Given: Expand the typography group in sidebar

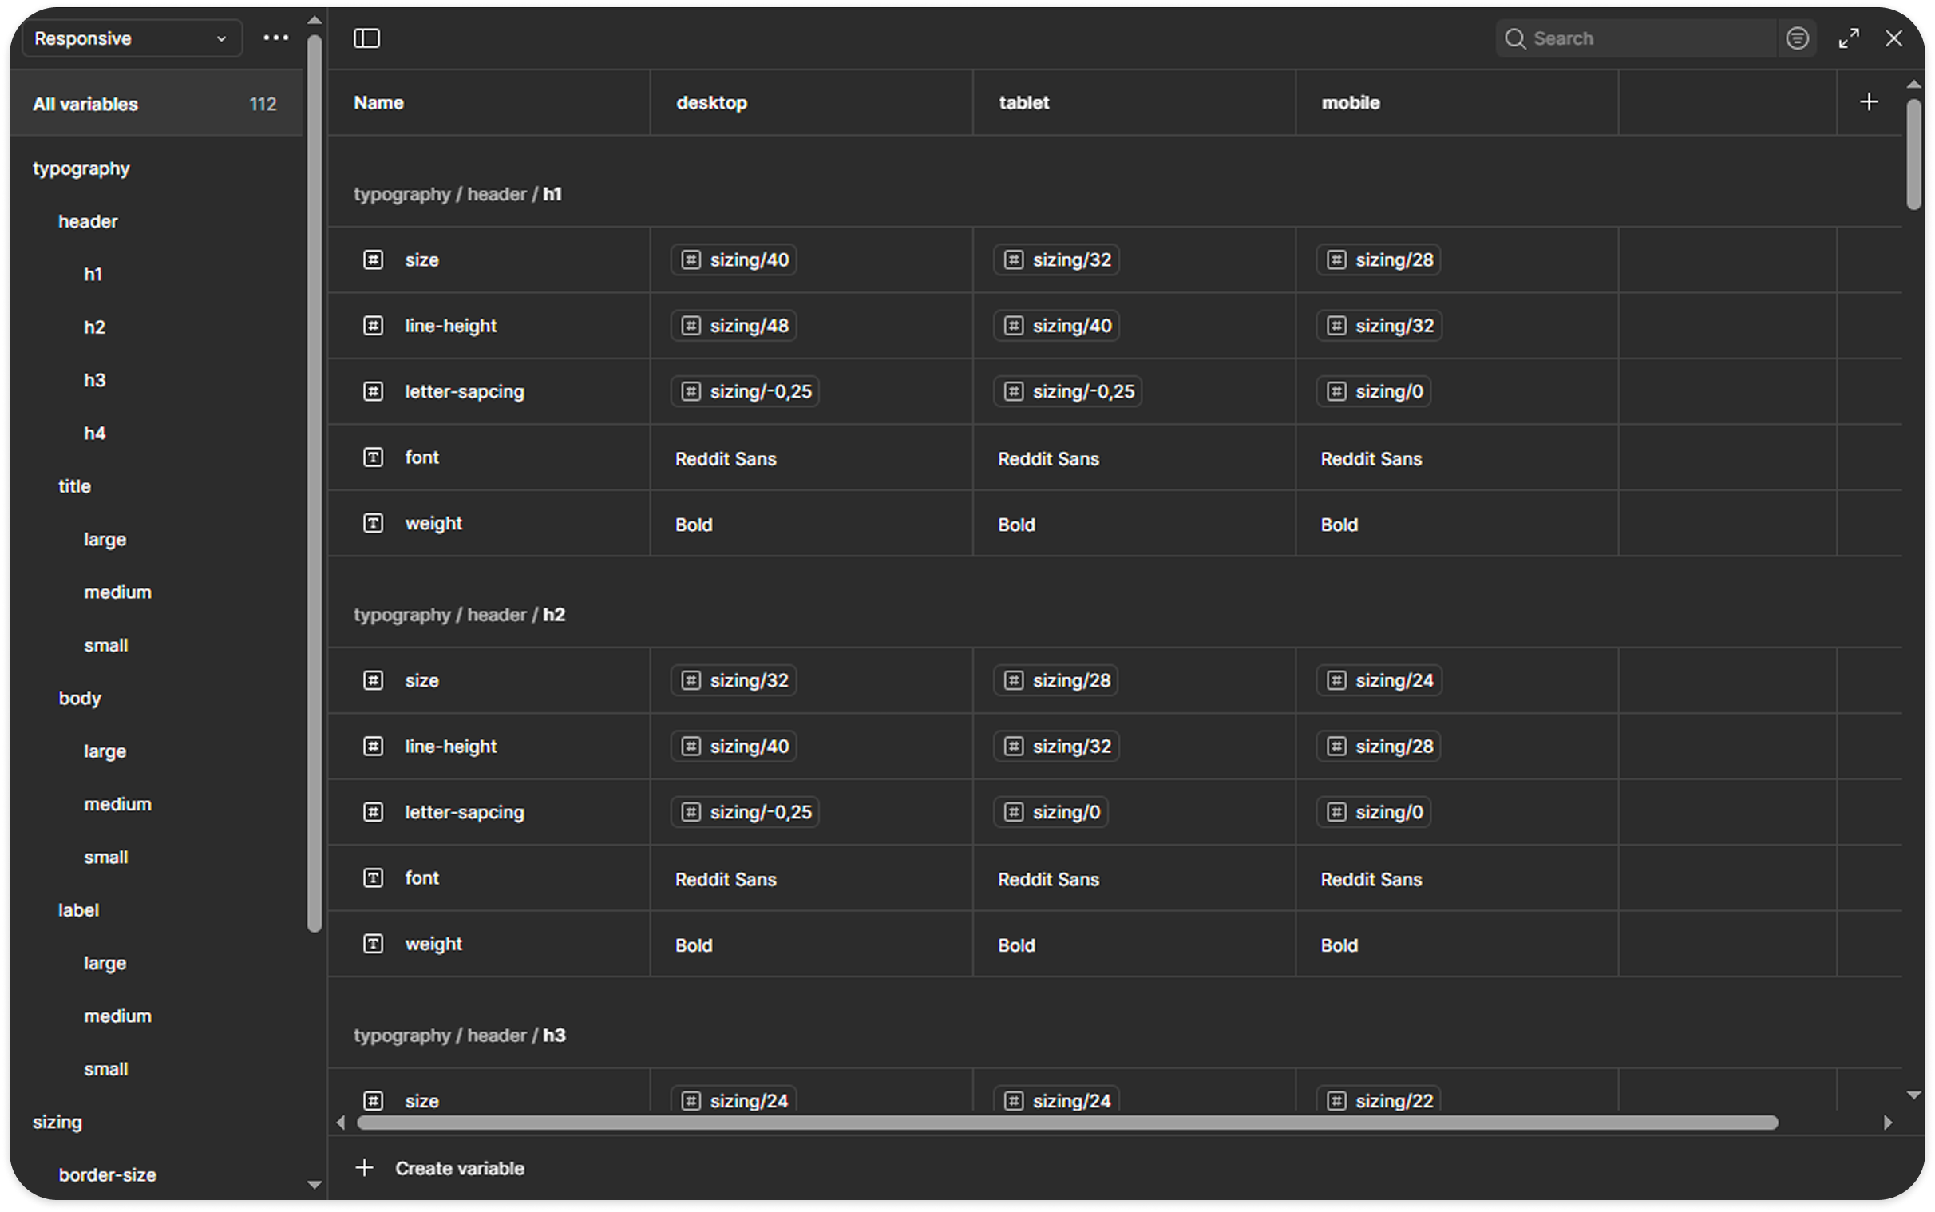Looking at the screenshot, I should pyautogui.click(x=81, y=168).
